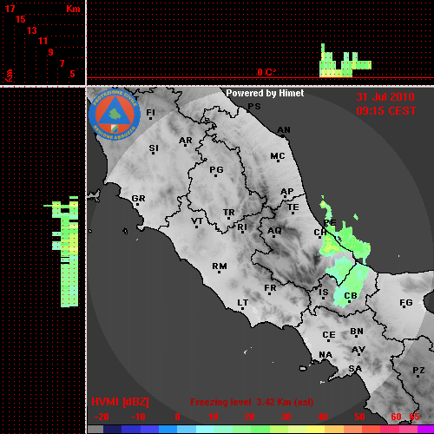Pick the gray swatch at the color bar start
The width and height of the screenshot is (434, 434).
[x=95, y=429]
